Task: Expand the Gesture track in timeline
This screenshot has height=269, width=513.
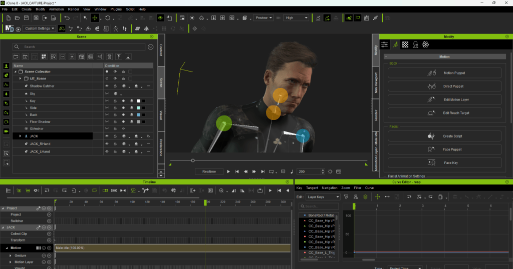Action: tap(11, 255)
